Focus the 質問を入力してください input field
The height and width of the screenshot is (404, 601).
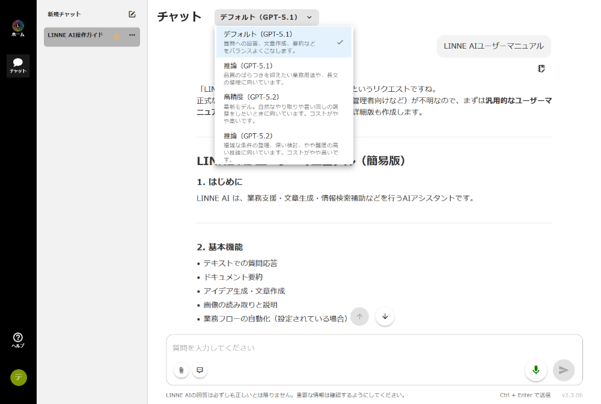click(374, 348)
